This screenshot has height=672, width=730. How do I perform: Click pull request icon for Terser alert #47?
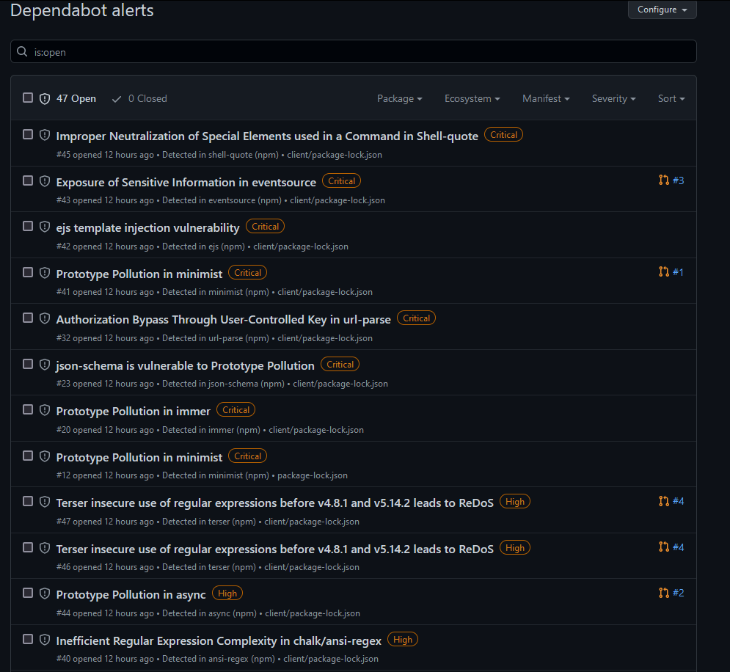[664, 501]
